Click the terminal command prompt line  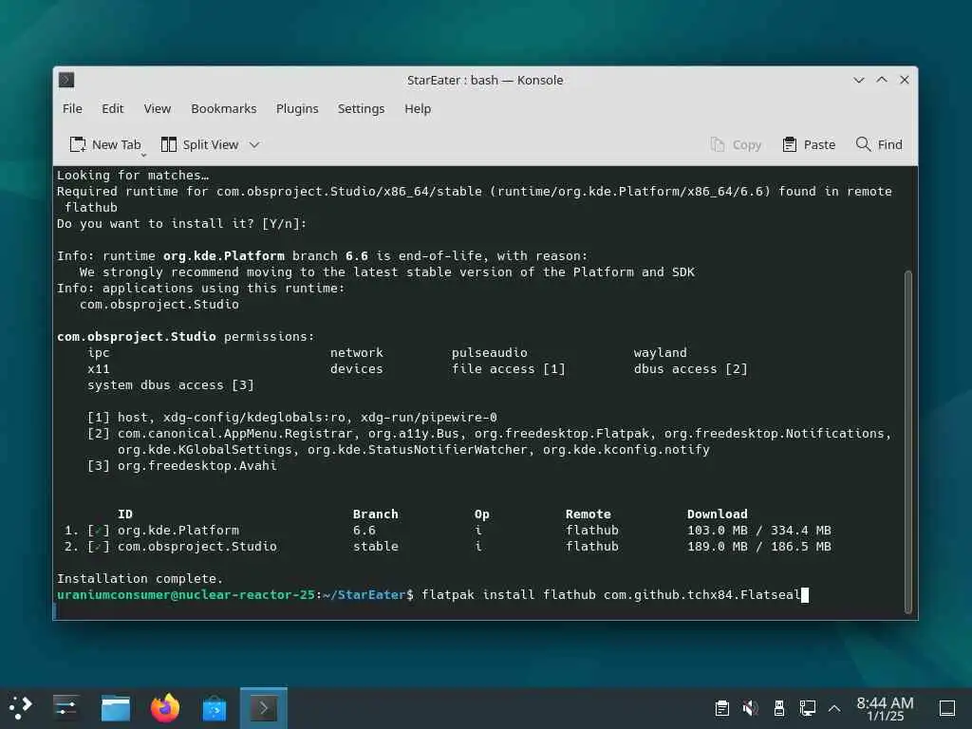[x=433, y=594]
